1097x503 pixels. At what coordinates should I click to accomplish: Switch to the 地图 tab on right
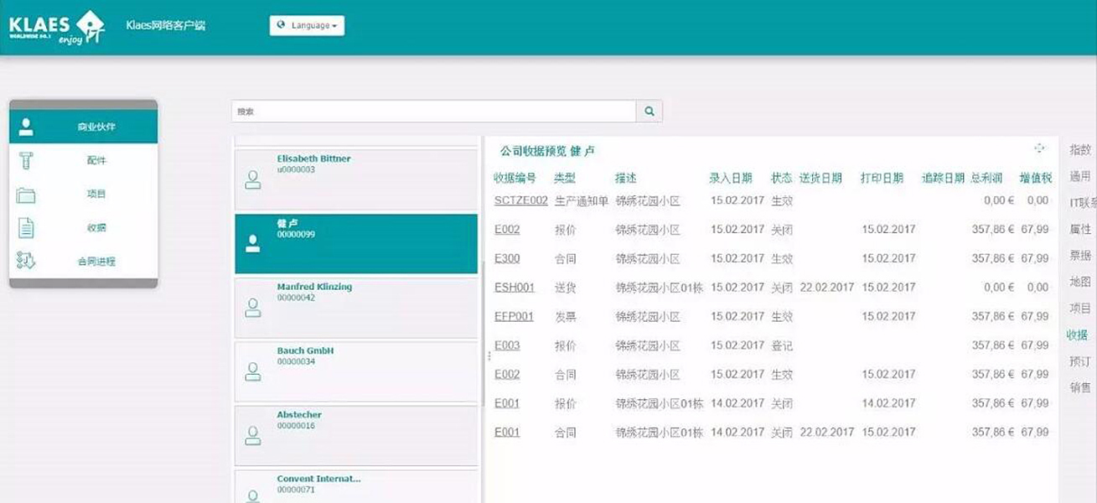pos(1079,282)
